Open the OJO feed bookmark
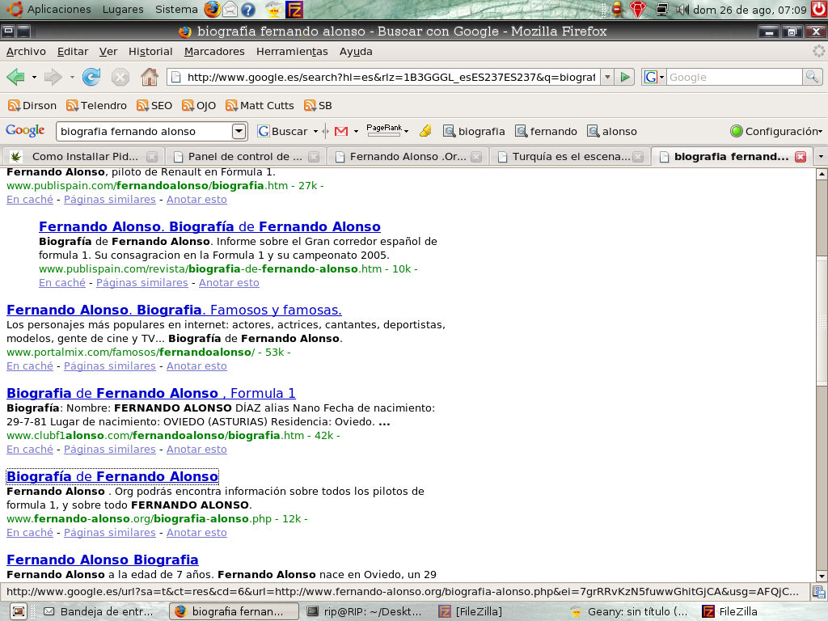This screenshot has width=828, height=621. 199,106
